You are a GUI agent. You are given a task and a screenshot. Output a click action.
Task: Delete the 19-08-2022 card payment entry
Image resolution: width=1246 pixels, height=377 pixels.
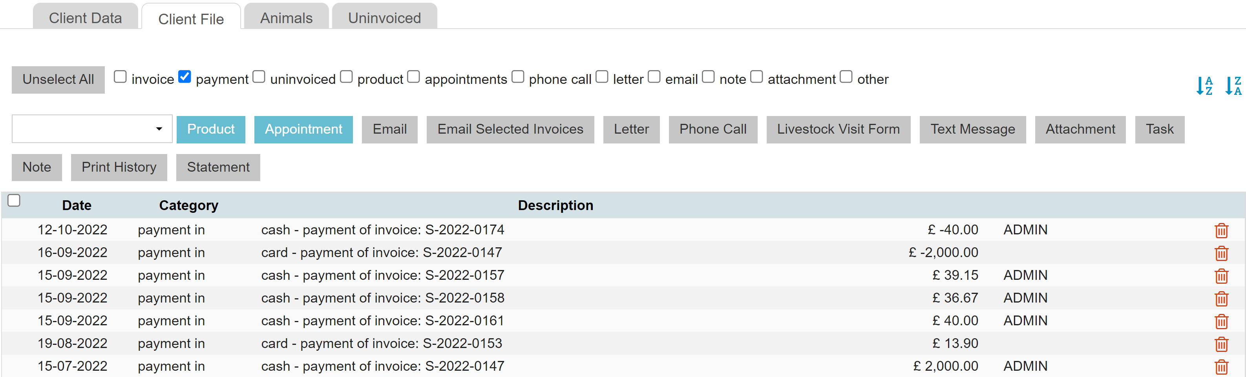click(x=1221, y=343)
